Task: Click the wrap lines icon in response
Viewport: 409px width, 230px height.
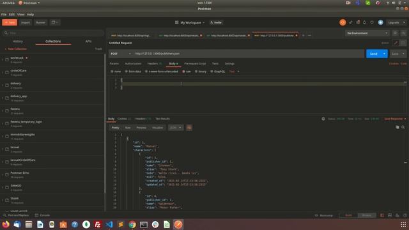Action: [189, 128]
